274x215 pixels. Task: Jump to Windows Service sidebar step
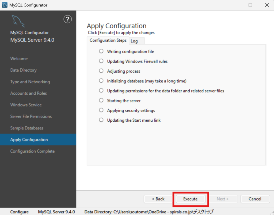tap(26, 105)
